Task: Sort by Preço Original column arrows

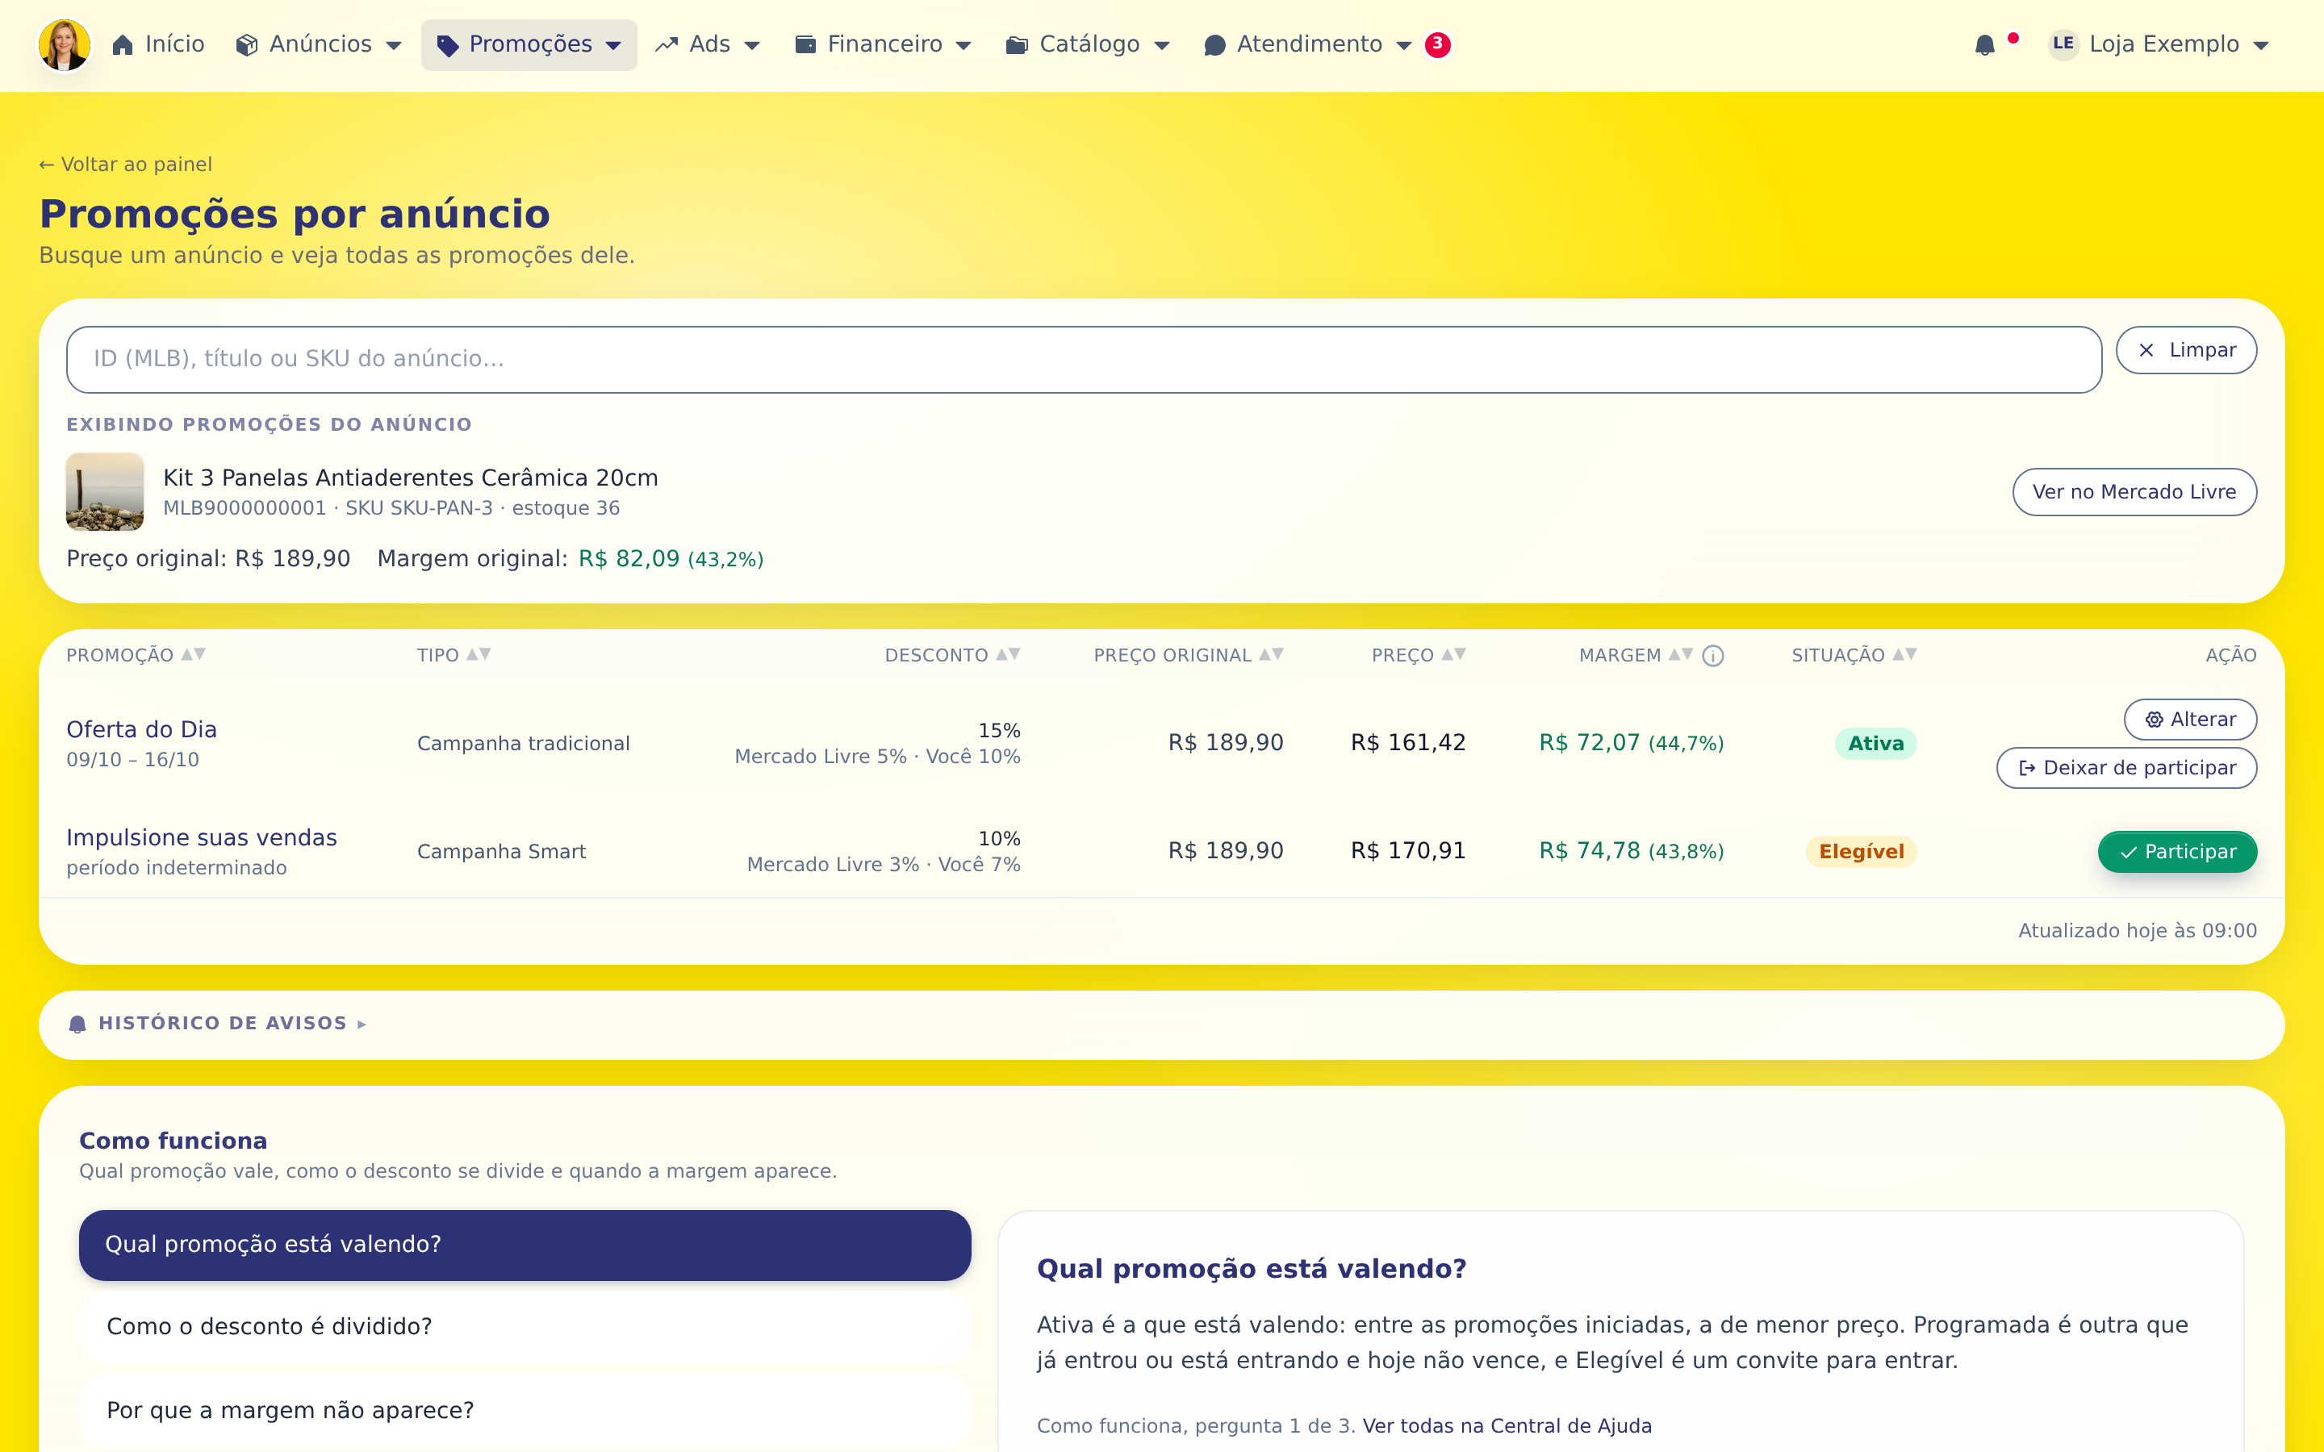Action: 1270,655
